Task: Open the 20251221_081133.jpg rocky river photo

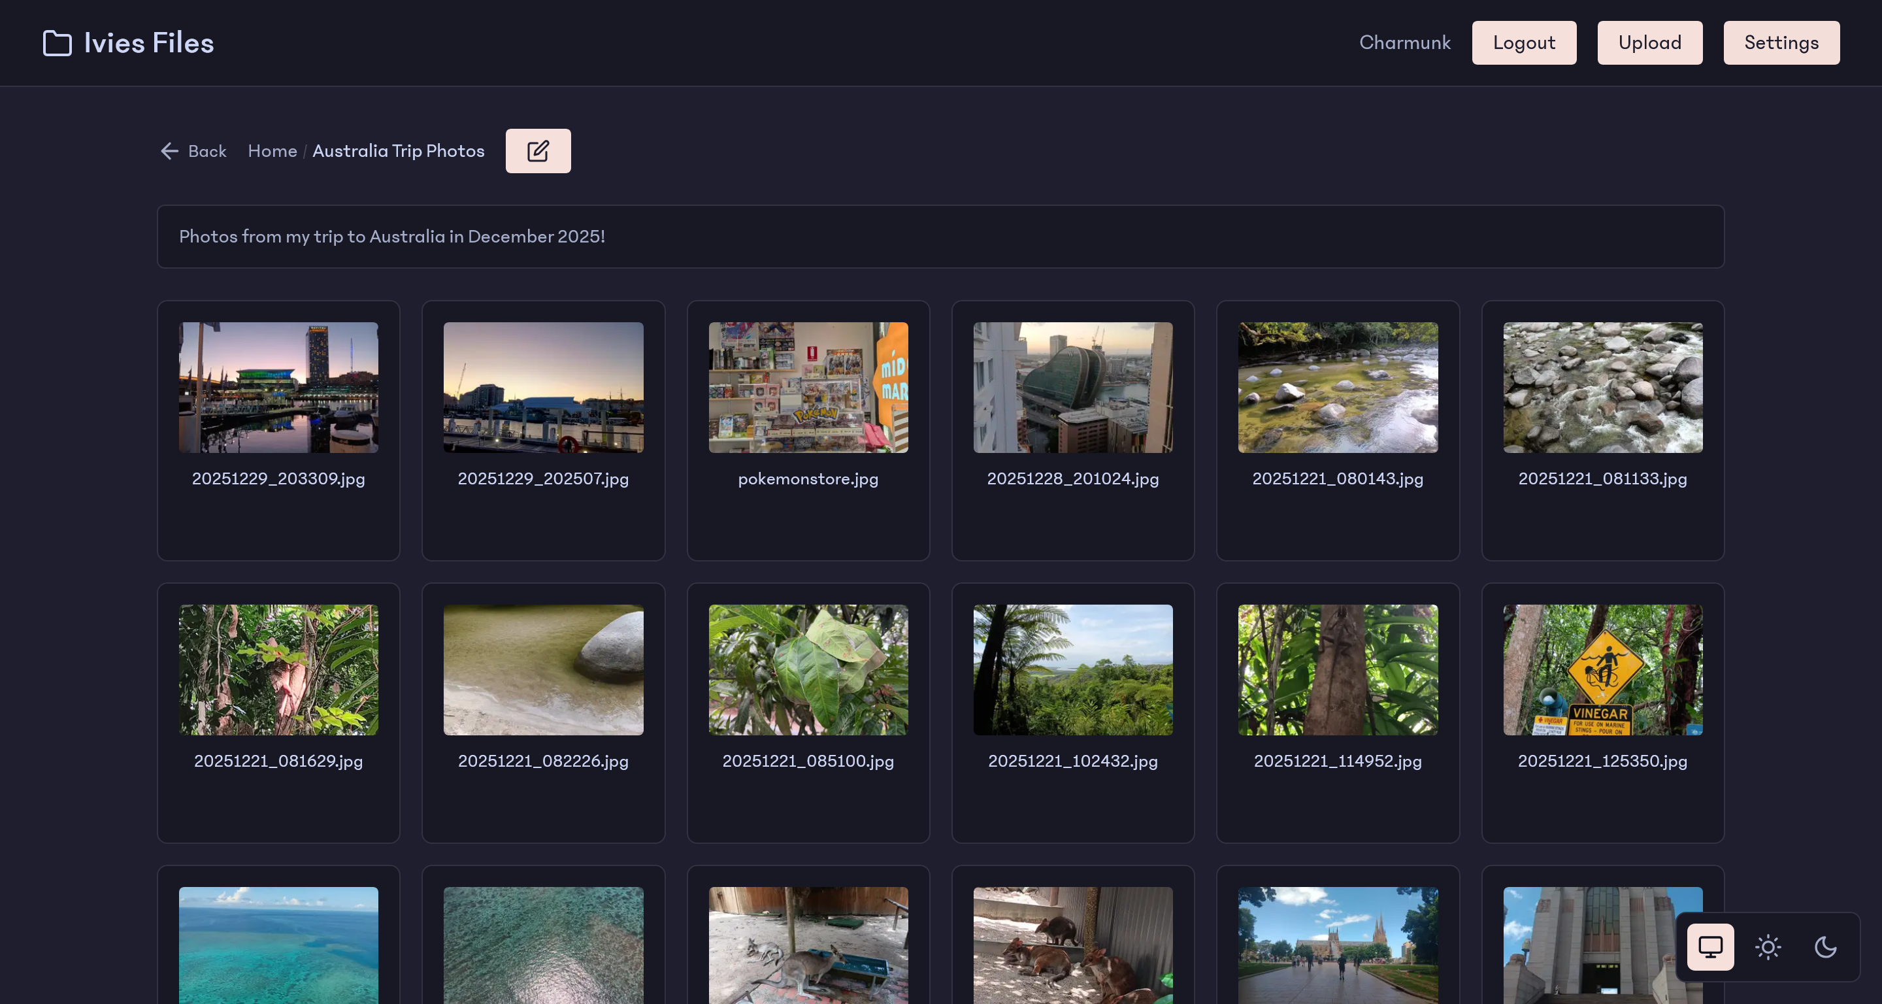Action: coord(1602,388)
